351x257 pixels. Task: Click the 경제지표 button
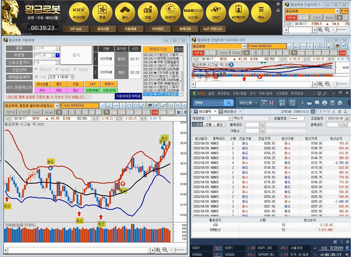(x=185, y=29)
